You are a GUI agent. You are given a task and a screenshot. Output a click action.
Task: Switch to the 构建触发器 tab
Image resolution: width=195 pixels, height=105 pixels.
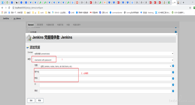pos(50,25)
